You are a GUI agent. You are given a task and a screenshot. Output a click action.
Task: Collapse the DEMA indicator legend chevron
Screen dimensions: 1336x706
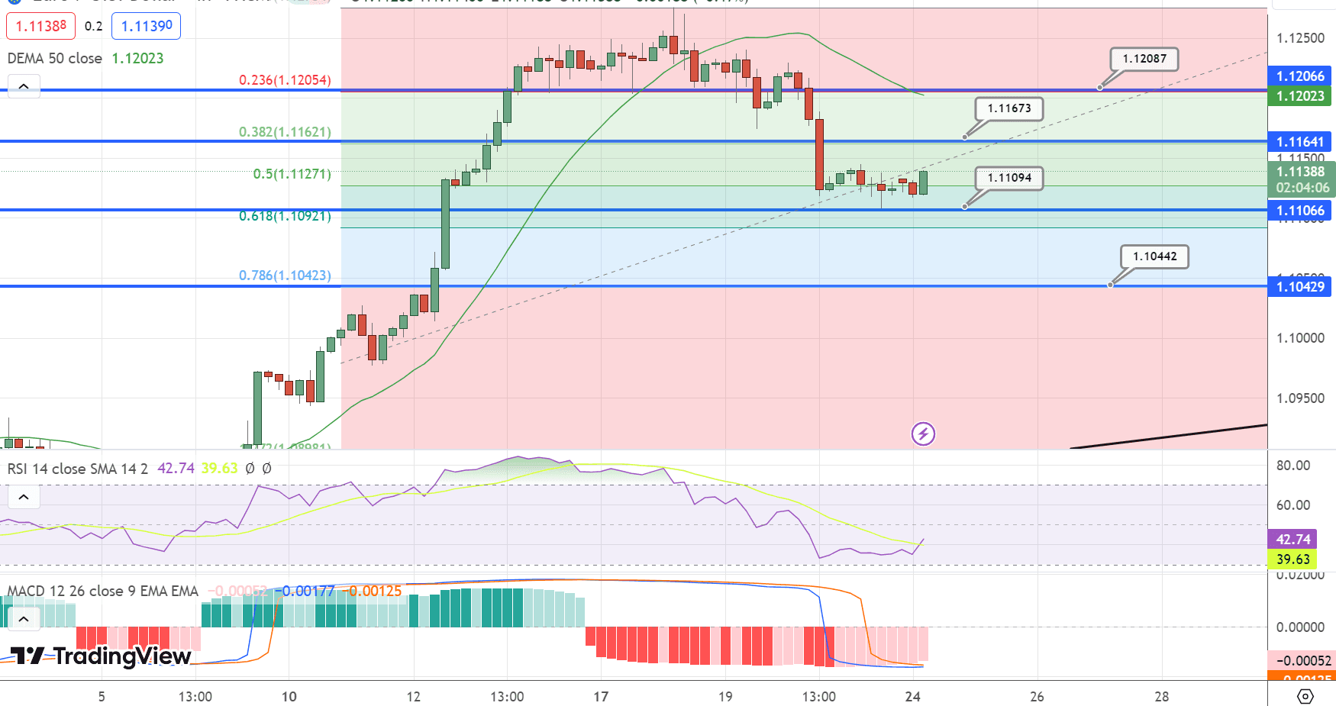coord(24,86)
